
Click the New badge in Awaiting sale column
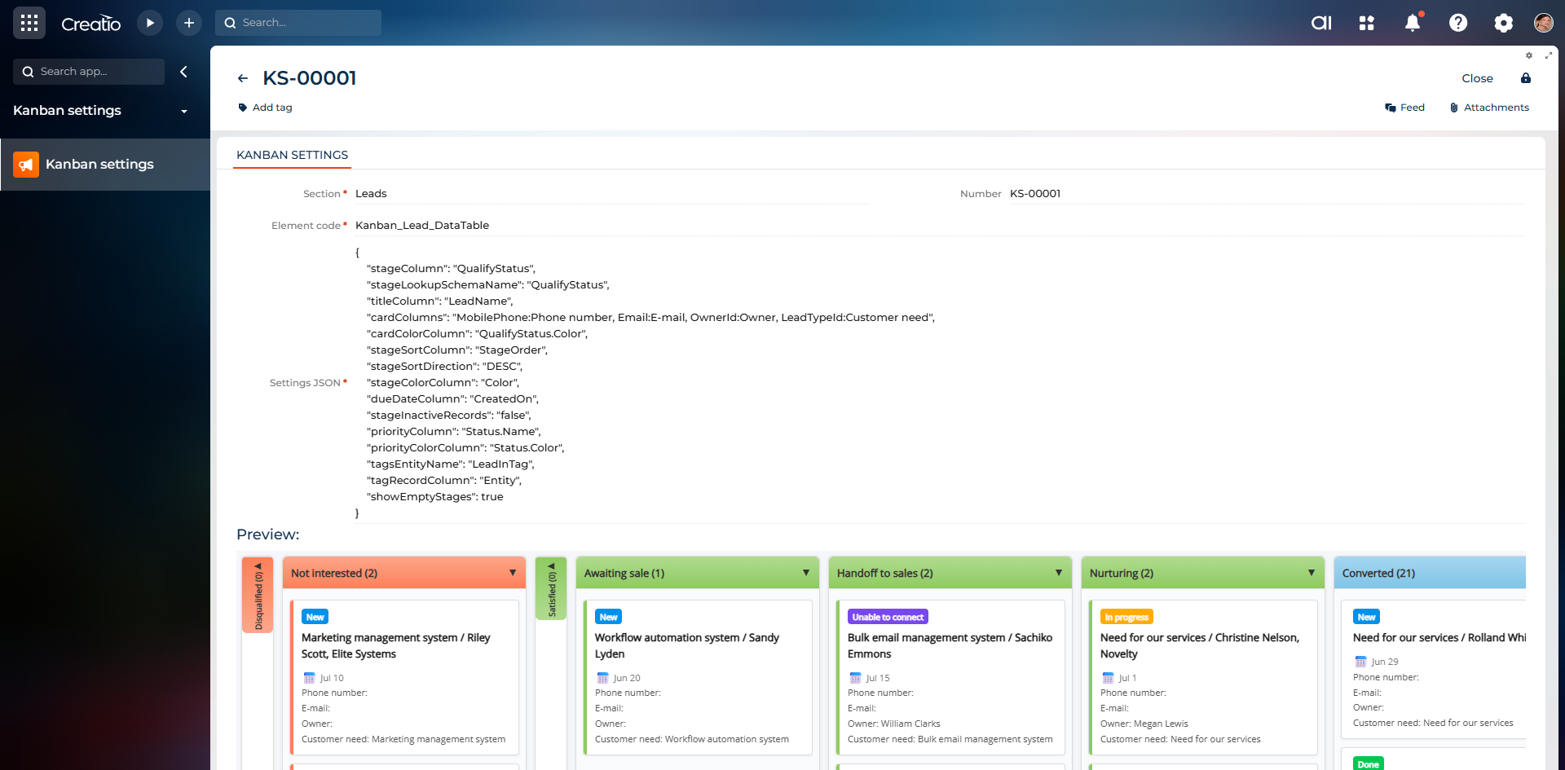[608, 617]
